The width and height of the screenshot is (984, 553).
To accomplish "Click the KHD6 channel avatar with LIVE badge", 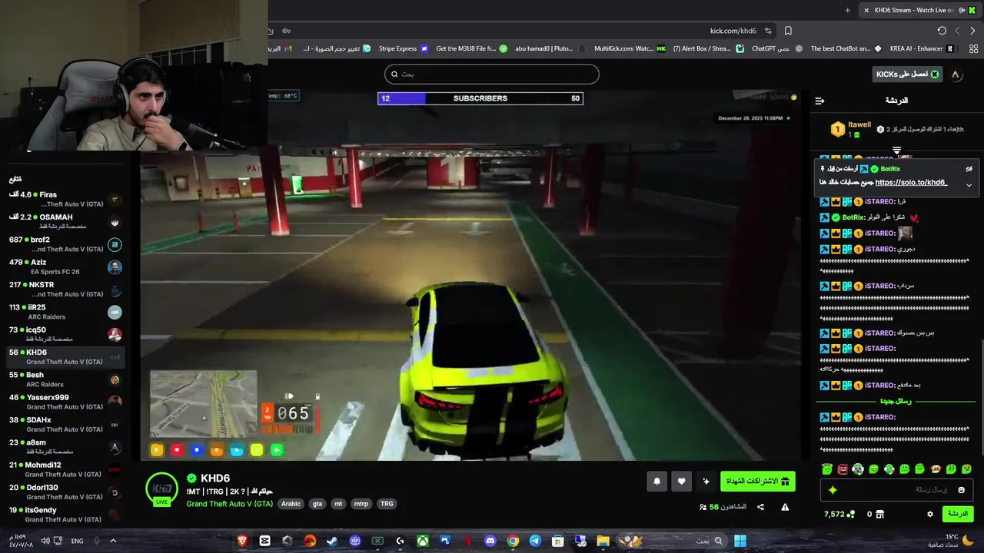I will [x=162, y=489].
